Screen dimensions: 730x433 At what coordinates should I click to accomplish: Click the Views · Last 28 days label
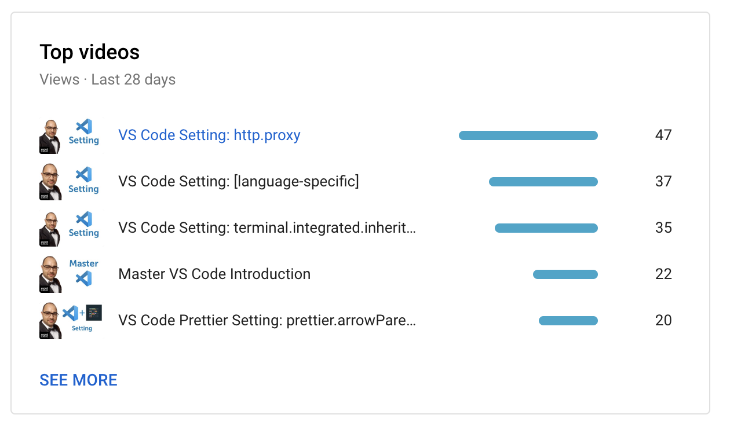coord(107,79)
